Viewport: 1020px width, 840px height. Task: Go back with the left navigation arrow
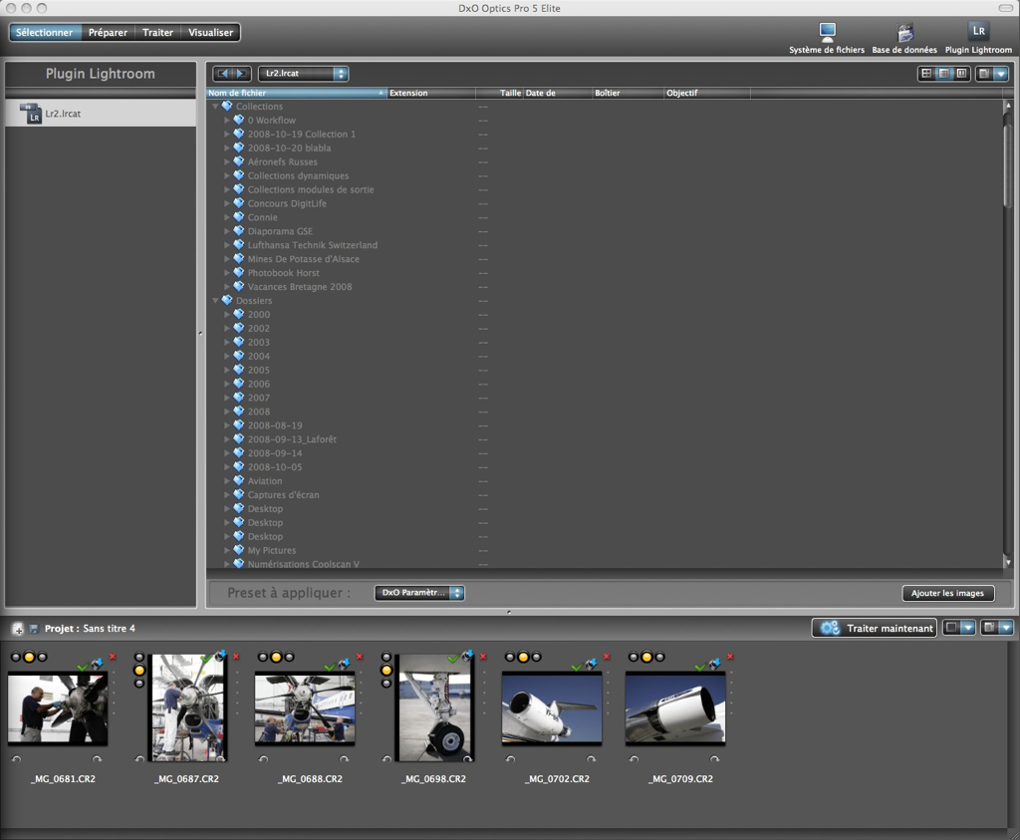[x=223, y=74]
